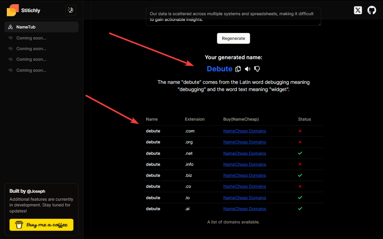The height and width of the screenshot is (239, 383).
Task: Click the green check status for .ai
Action: (300, 209)
